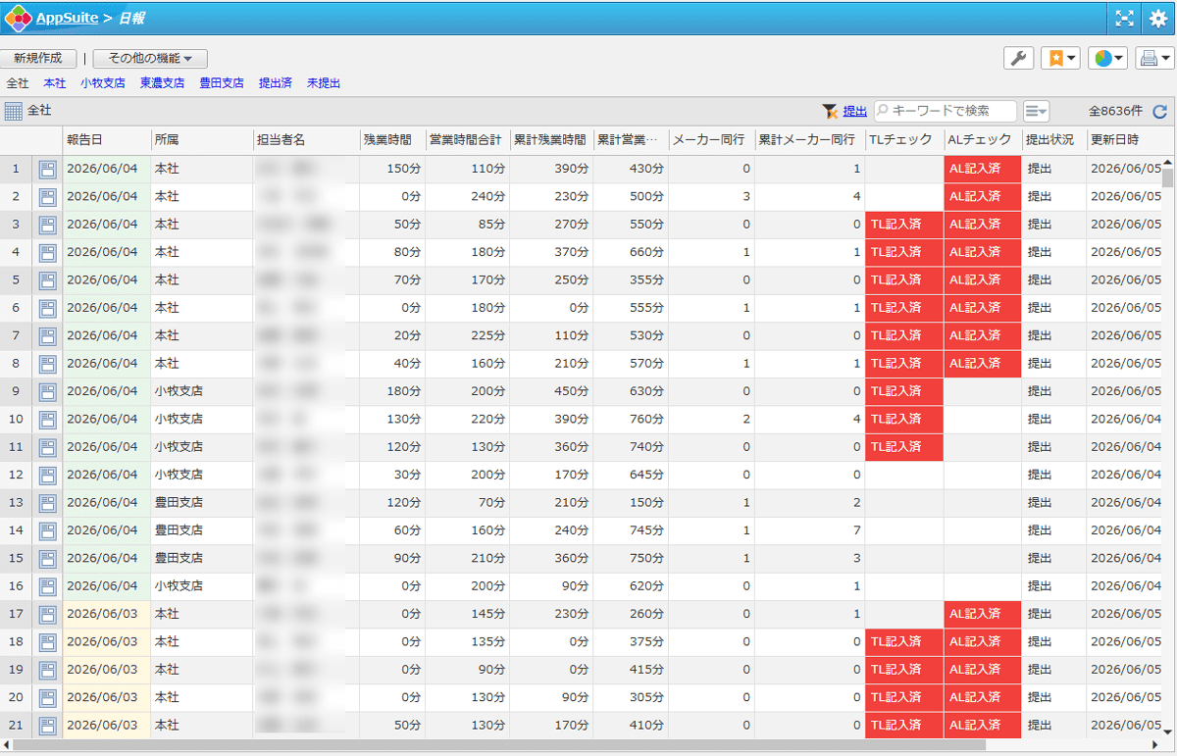Toggle fullscreen view icon in header
Image resolution: width=1177 pixels, height=756 pixels.
[x=1124, y=18]
